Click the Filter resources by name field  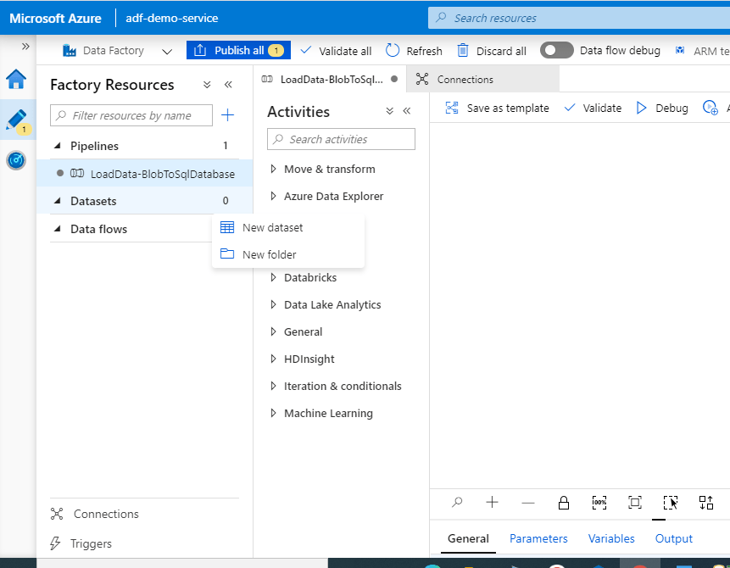[x=131, y=115]
